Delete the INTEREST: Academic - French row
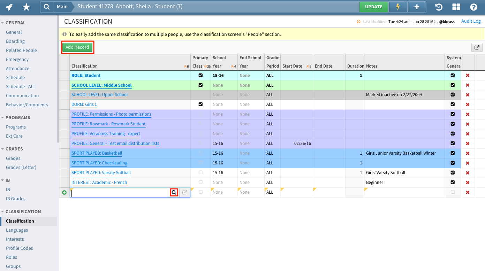 click(468, 182)
